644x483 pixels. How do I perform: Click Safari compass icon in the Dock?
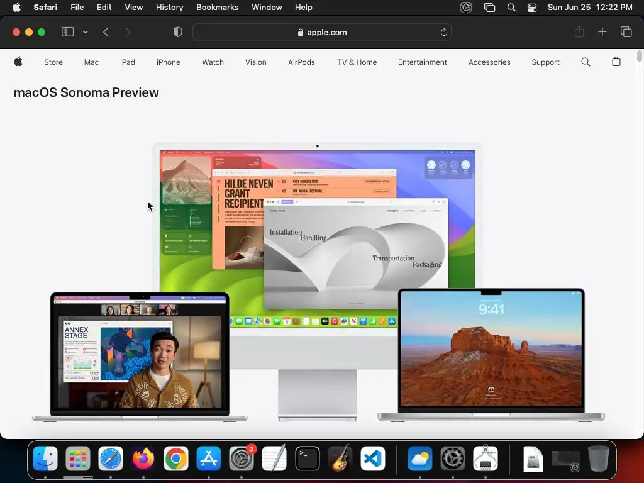tap(111, 458)
